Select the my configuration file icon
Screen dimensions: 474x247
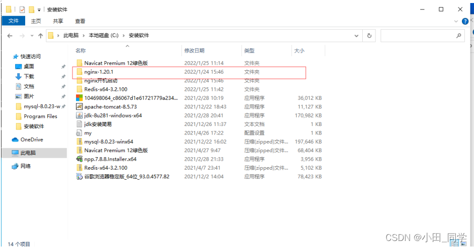tap(79, 133)
